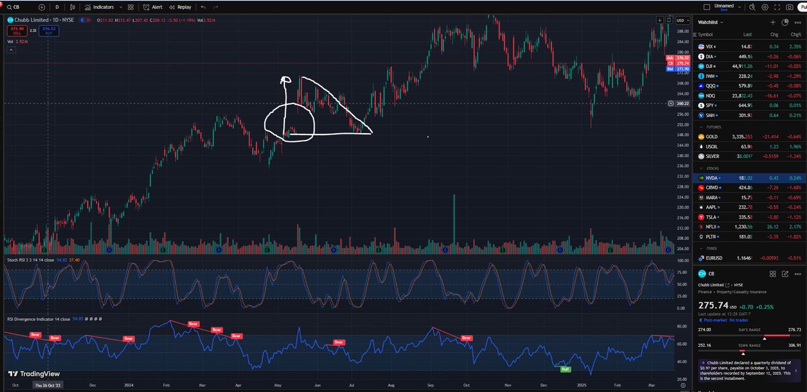The width and height of the screenshot is (807, 392).
Task: Click the Unnamed layout Save link
Action: click(725, 9)
